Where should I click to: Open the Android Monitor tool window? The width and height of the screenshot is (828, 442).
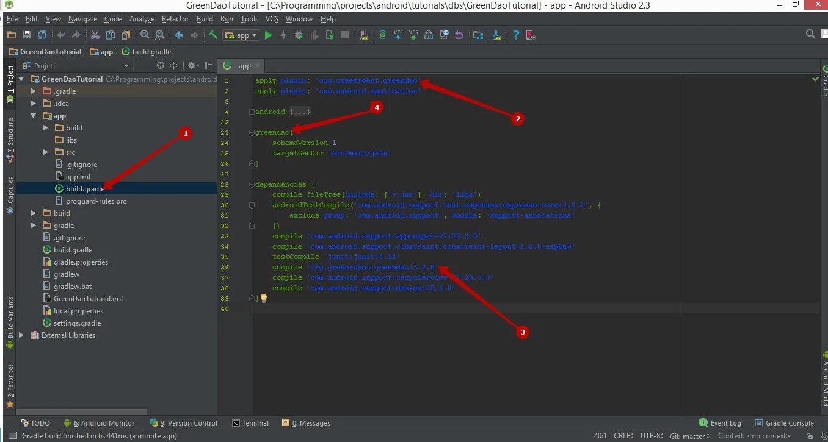click(x=98, y=423)
